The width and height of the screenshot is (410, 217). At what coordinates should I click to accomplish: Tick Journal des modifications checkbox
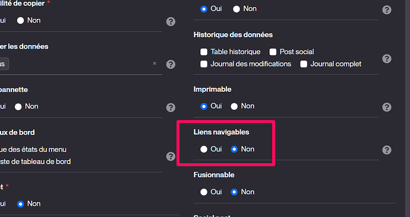(x=204, y=64)
